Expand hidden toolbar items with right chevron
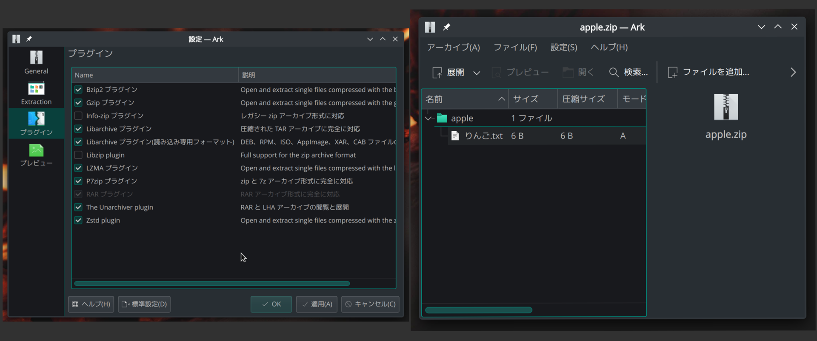The image size is (817, 341). (x=793, y=73)
